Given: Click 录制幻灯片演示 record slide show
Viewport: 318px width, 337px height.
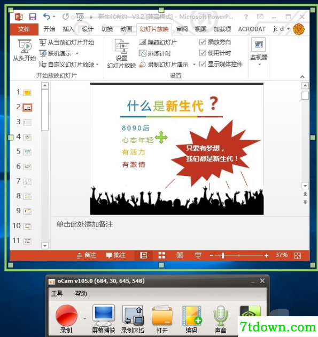Looking at the screenshot, I should click(164, 65).
